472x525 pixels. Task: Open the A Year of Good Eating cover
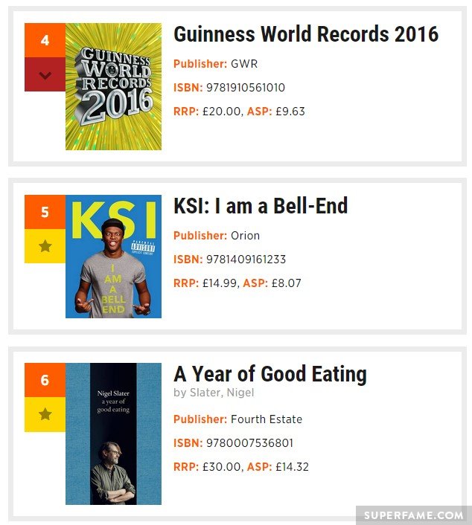click(113, 434)
